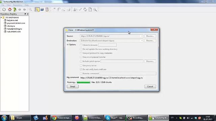This screenshot has height=121, width=216.
Task: Enable the Clone to revision checkbox
Action: 81,45
